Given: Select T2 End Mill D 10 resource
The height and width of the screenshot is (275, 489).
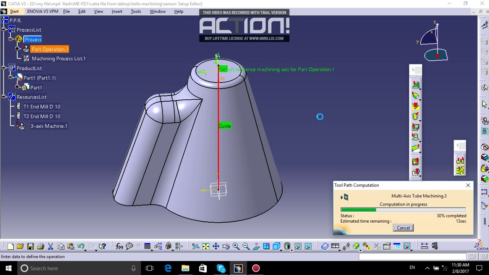Looking at the screenshot, I should point(42,116).
